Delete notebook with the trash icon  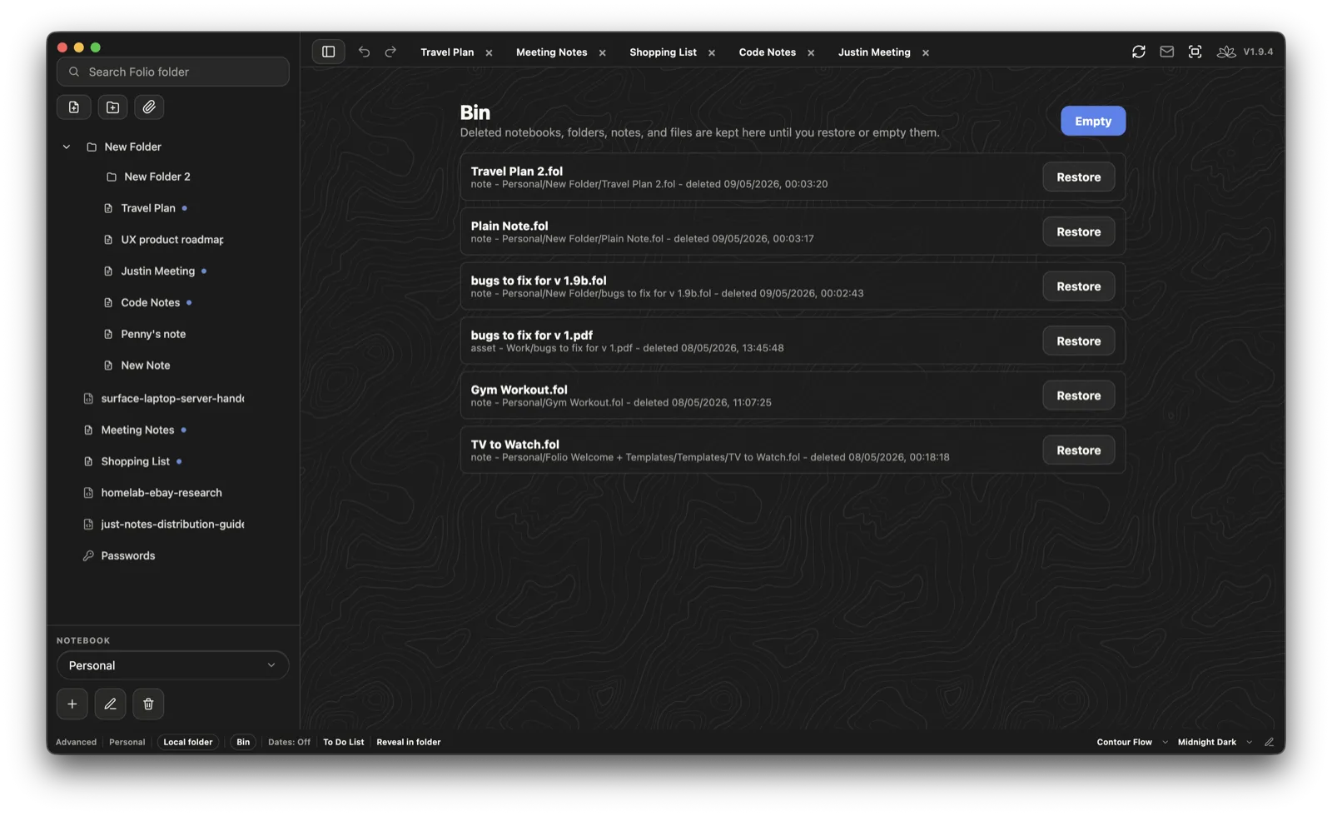148,704
